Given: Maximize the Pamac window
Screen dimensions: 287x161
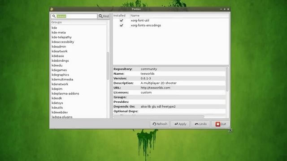Looking at the screenshot, I should [x=225, y=9].
